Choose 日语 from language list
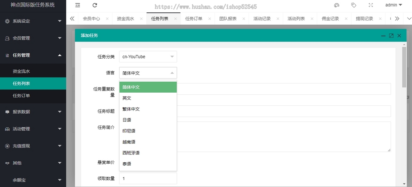Image resolution: width=412 pixels, height=187 pixels. 148,120
